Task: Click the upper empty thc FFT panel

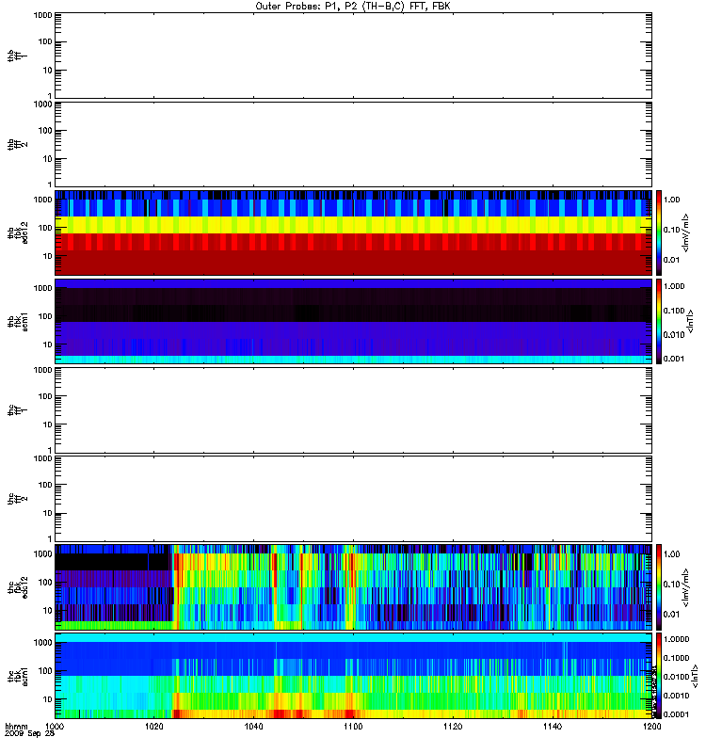Action: [353, 409]
